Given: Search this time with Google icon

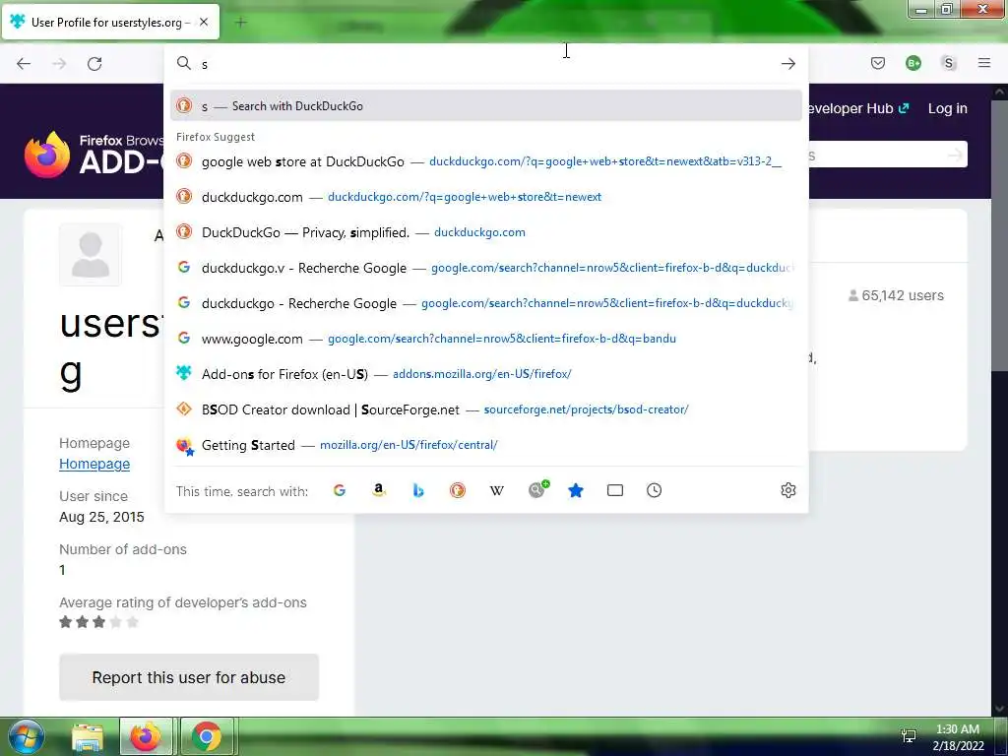Looking at the screenshot, I should click(340, 490).
